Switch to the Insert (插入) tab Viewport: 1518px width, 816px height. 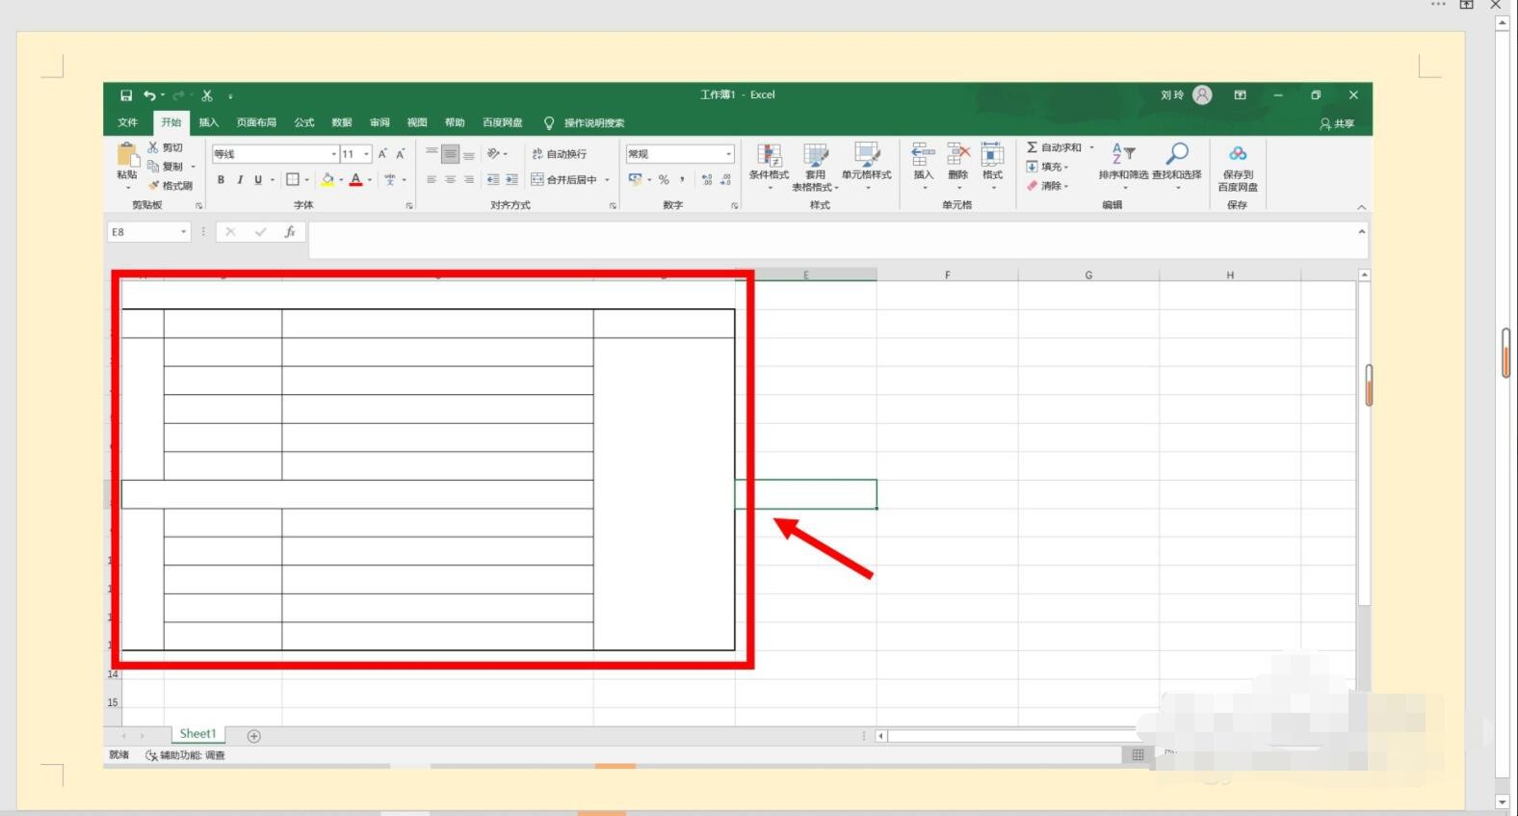(209, 122)
